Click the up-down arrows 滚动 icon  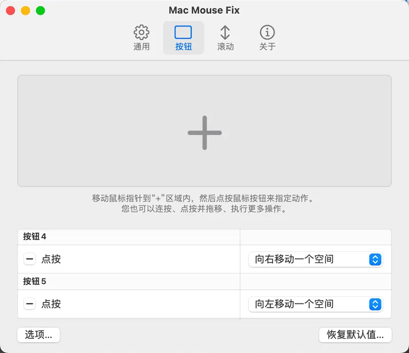(225, 33)
